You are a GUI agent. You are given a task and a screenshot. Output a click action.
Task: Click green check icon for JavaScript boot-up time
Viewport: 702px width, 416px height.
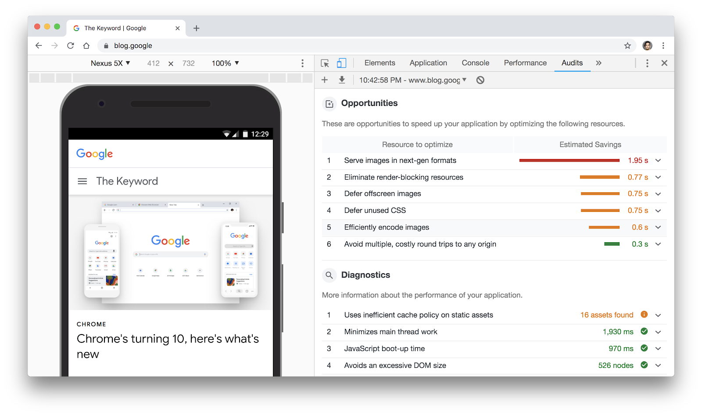tap(644, 348)
